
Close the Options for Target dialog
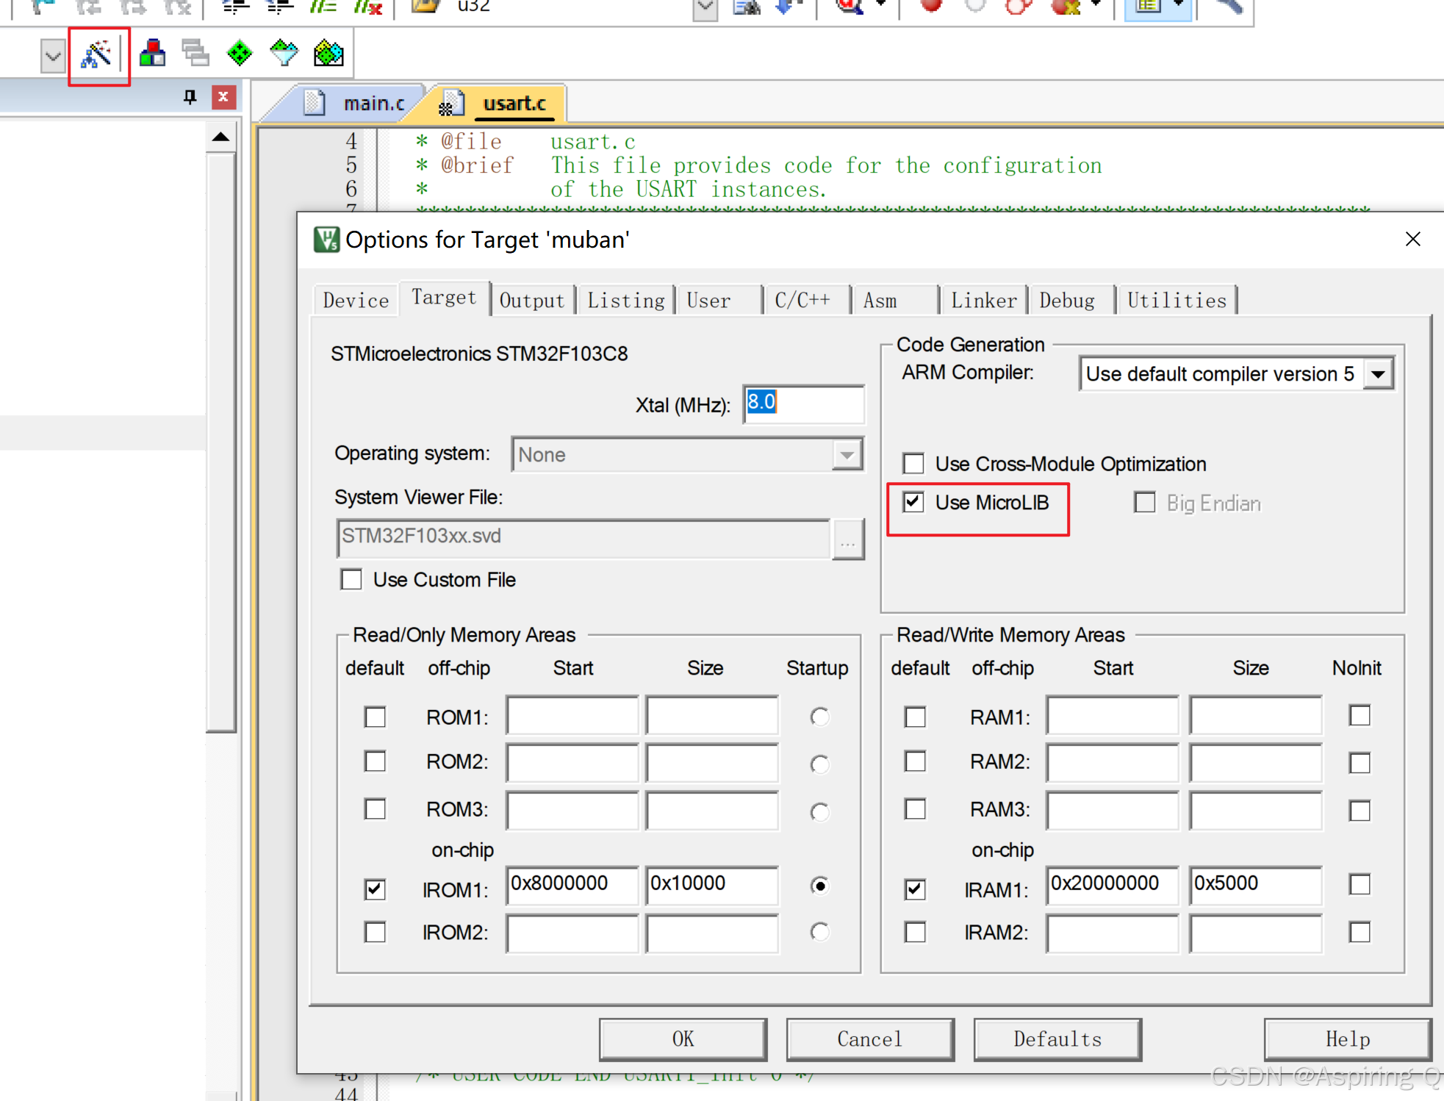pos(1412,239)
